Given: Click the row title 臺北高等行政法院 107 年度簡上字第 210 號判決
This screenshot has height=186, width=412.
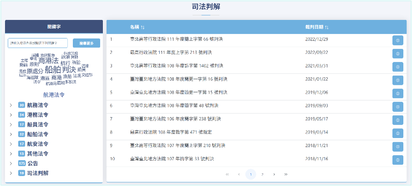Looking at the screenshot, I should click(x=178, y=145).
